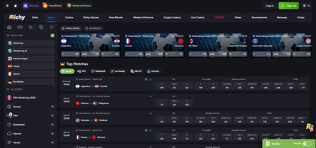
Task: Open jersey icon for France vs Morocco row
Action: click(x=146, y=130)
